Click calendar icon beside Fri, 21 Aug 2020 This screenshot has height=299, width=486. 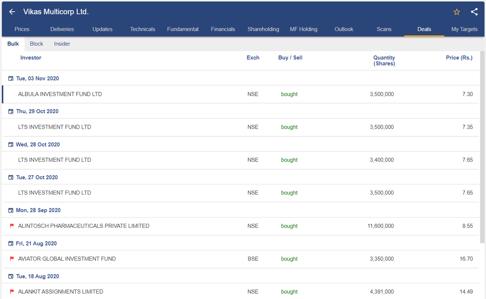tap(11, 244)
